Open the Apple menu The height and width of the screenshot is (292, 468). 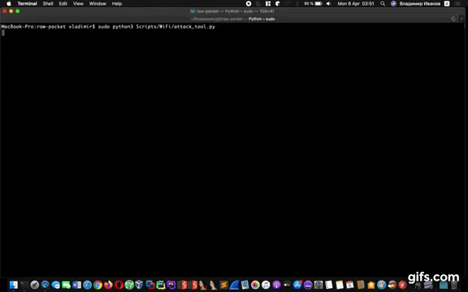[x=9, y=3]
